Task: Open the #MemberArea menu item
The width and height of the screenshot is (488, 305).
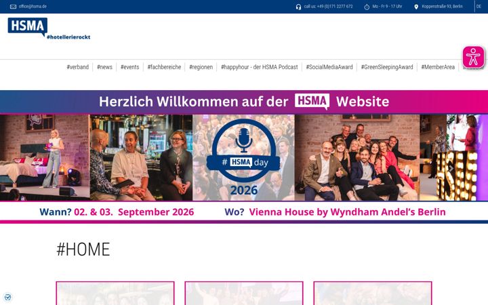Action: 438,67
